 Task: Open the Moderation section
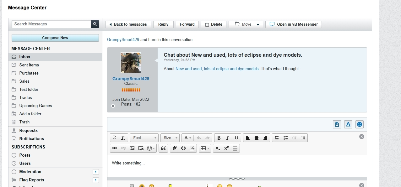[55, 172]
